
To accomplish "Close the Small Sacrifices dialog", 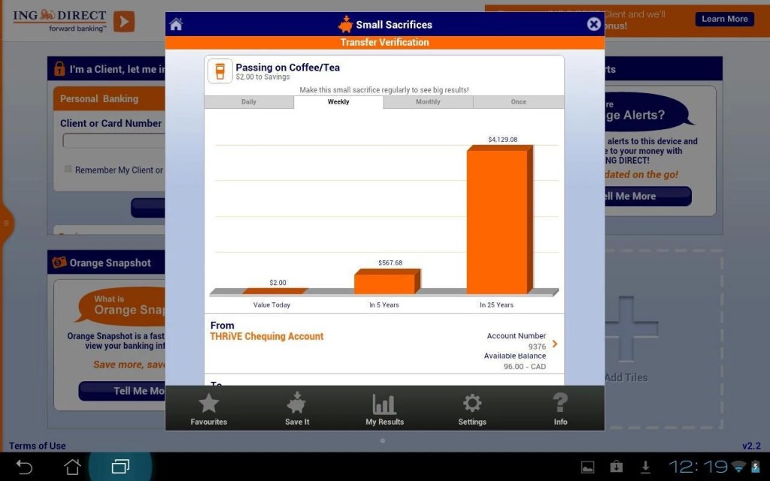I will tap(593, 24).
